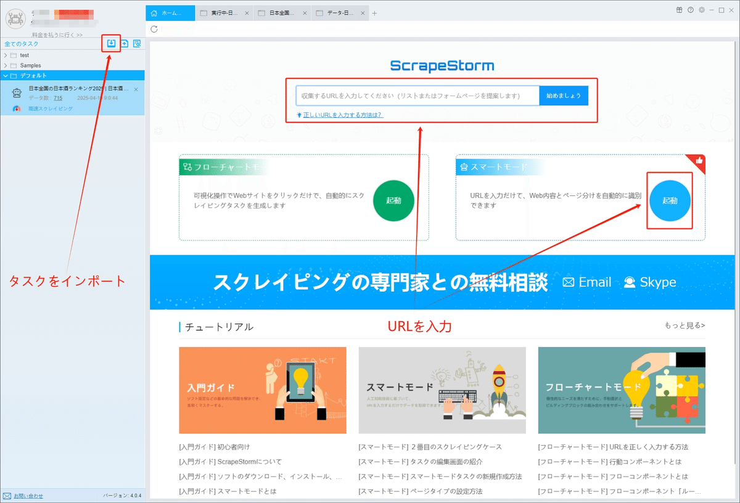Viewport: 740px width, 503px height.
Task: Open the gift icon in title bar
Action: point(680,10)
